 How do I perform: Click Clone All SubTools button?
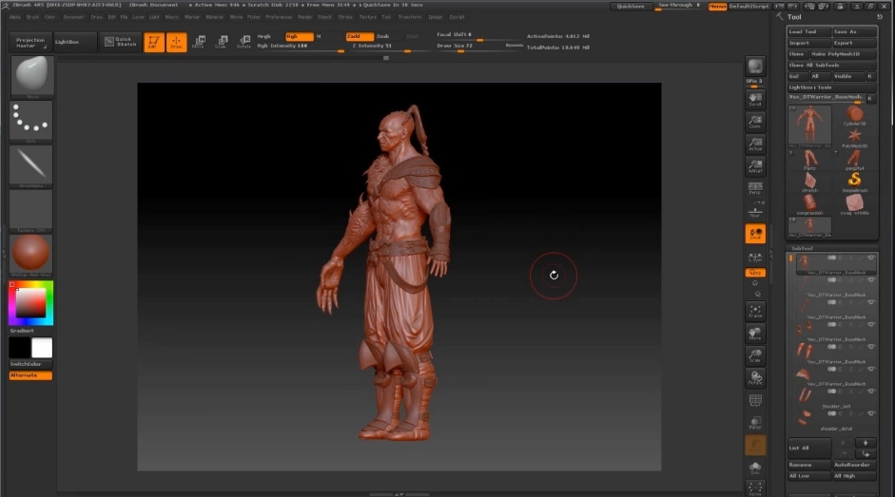[832, 65]
